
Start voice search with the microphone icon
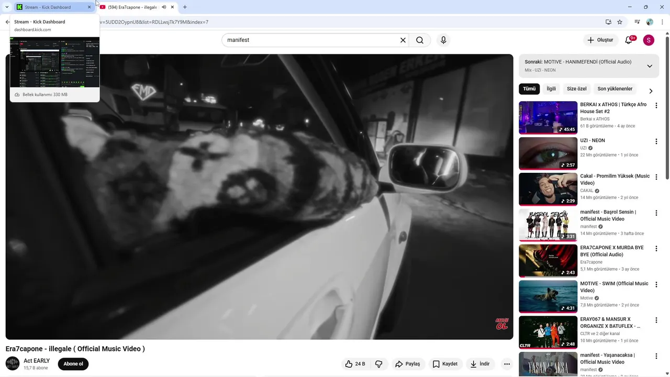tap(443, 40)
